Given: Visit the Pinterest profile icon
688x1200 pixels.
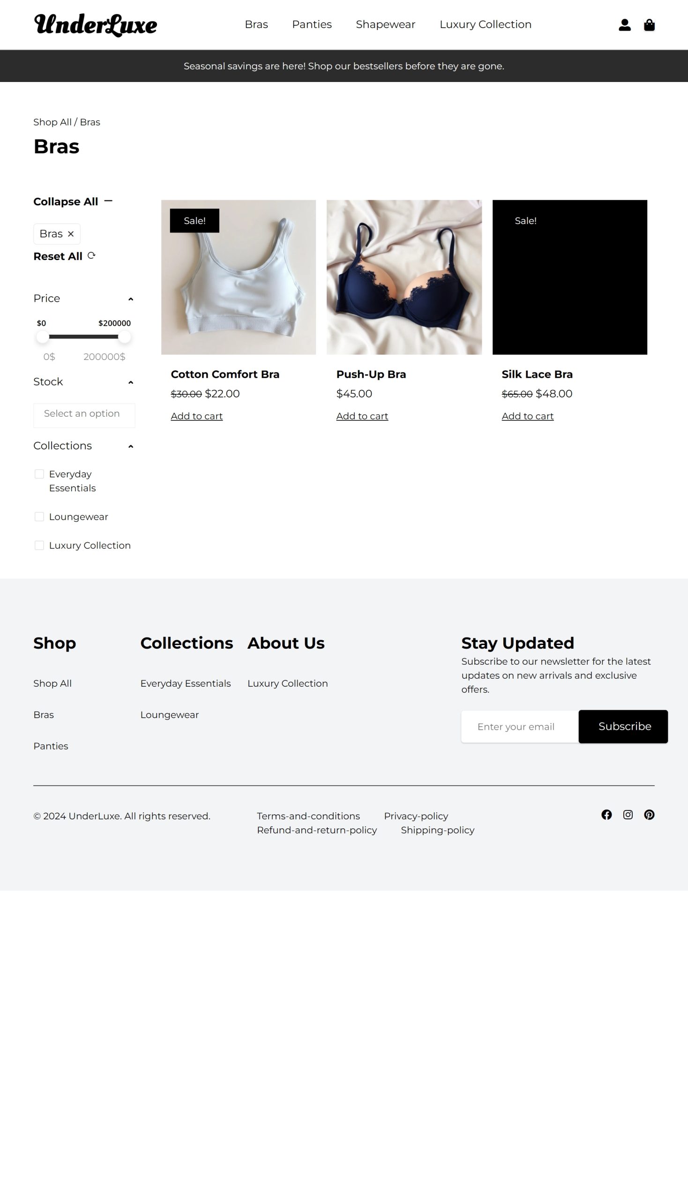Looking at the screenshot, I should (x=649, y=814).
